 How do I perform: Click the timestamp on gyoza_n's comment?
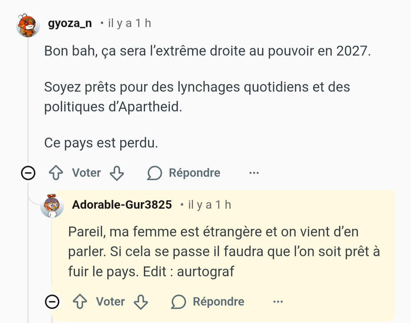click(129, 24)
